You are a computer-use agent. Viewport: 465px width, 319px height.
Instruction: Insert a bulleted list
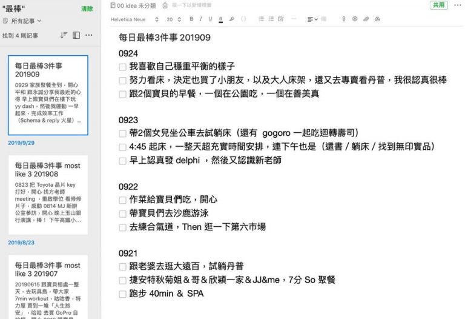[262, 19]
